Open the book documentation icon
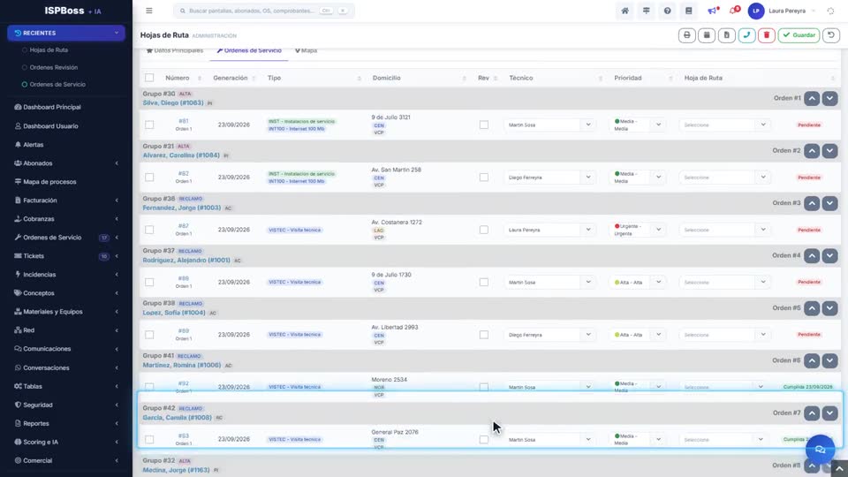This screenshot has width=848, height=477. click(x=688, y=11)
